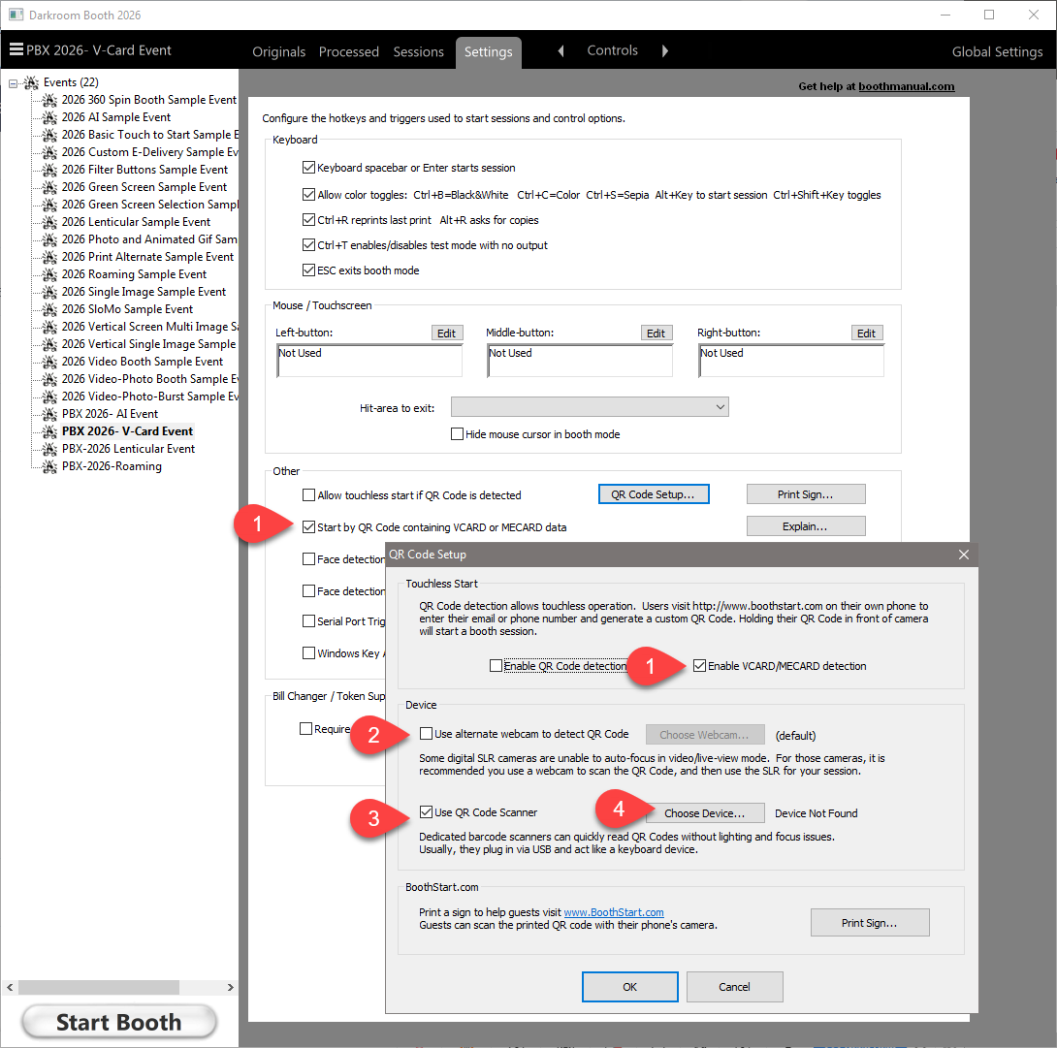This screenshot has height=1048, width=1057.
Task: Toggle Hide mouse cursor in booth mode
Action: click(457, 434)
